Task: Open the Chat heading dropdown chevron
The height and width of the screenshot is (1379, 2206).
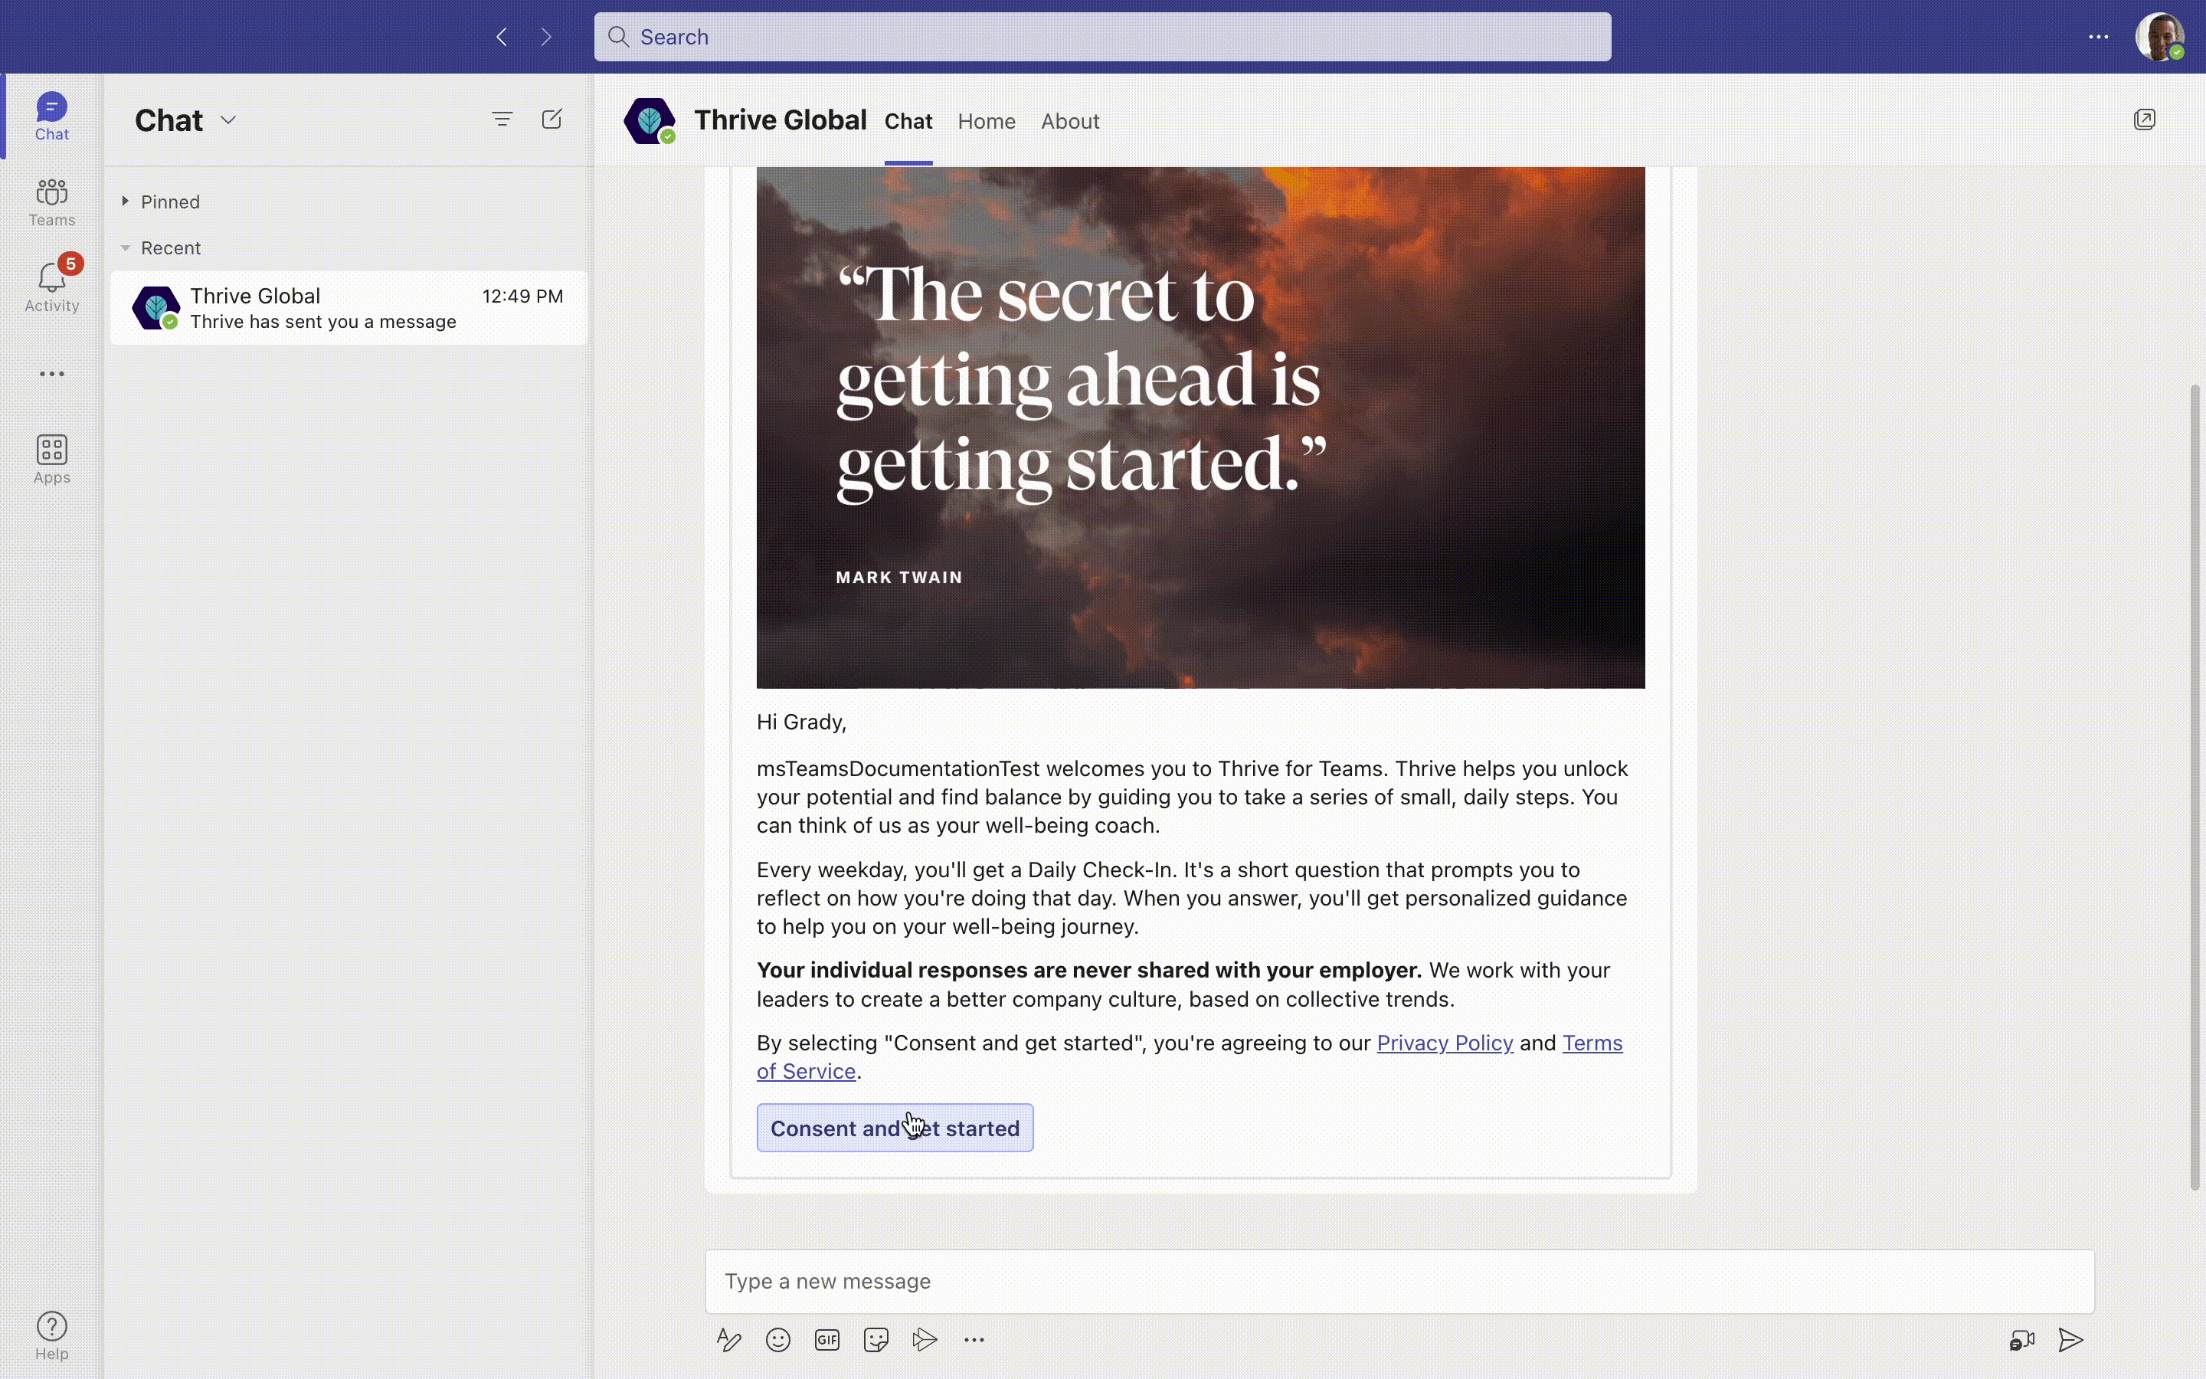Action: coord(229,120)
